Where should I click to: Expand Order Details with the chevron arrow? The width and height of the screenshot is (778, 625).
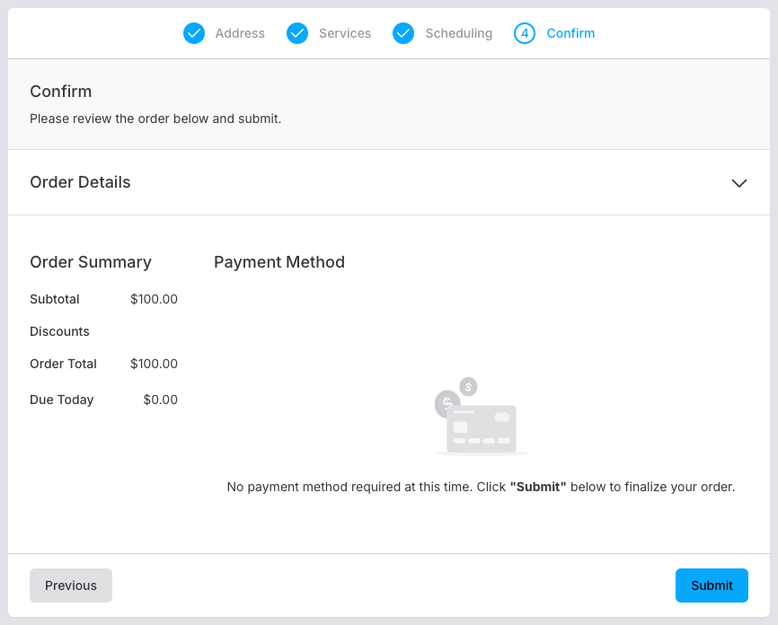pos(738,183)
